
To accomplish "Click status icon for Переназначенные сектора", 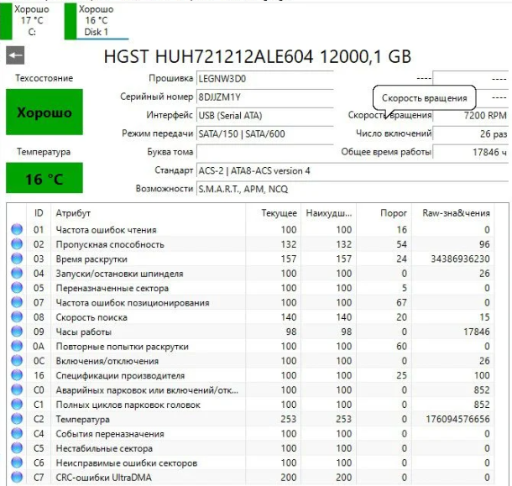I will click(17, 287).
